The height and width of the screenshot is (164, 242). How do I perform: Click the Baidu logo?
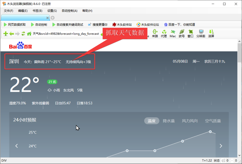20,45
